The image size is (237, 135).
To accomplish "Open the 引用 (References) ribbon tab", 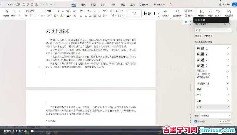I will (103, 5).
